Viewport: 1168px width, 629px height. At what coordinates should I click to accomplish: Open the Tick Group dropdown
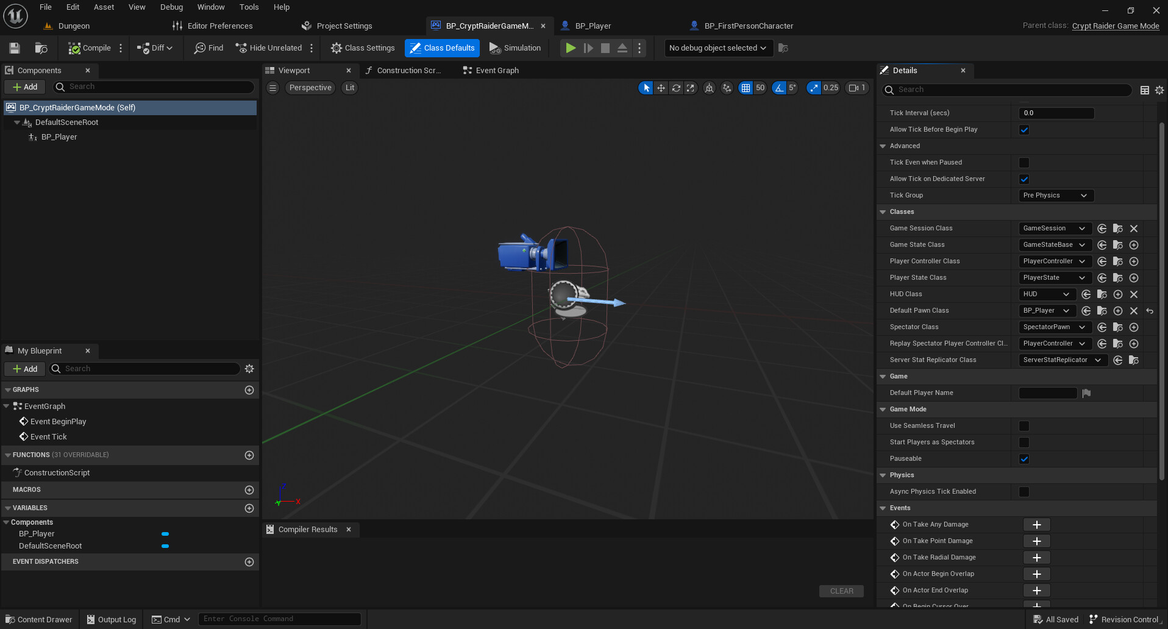tap(1055, 195)
